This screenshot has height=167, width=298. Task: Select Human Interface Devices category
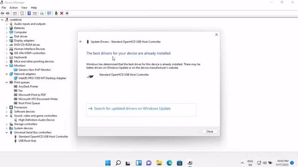(29, 49)
